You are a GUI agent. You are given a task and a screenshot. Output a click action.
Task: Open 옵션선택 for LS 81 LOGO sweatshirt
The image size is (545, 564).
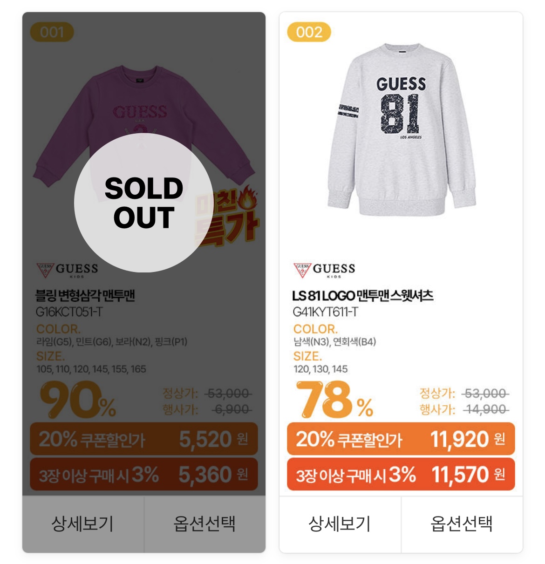[x=462, y=524]
